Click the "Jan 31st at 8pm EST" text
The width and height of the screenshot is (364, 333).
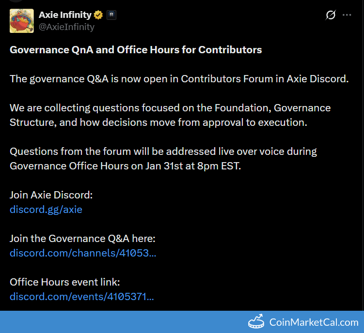tap(193, 166)
